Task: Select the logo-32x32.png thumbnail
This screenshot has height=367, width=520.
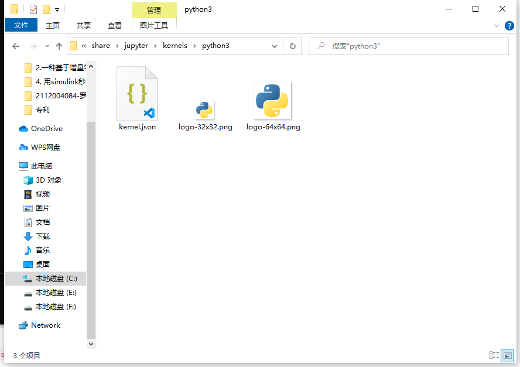Action: (204, 110)
